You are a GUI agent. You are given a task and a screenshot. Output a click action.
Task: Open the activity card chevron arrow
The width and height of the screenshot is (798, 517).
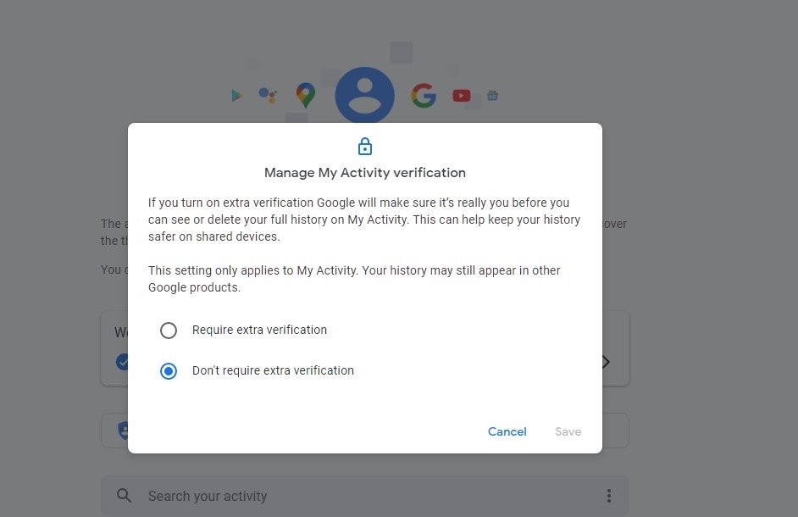pos(607,362)
